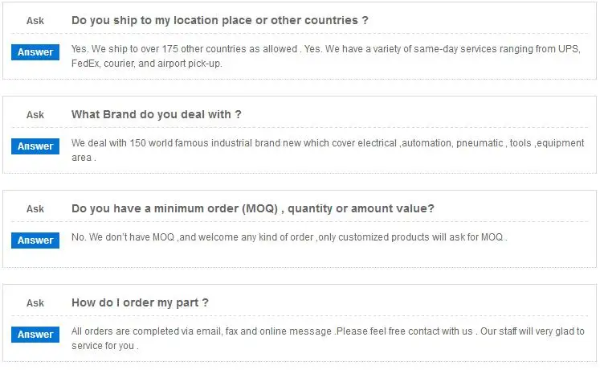Click question 'Do you have a minimum order (MOQ)'
600x370 pixels.
pos(252,209)
